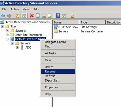Image resolution: width=121 pixels, height=107 pixels.
Task: Open the View submenu in context menu
Action: (x=58, y=60)
